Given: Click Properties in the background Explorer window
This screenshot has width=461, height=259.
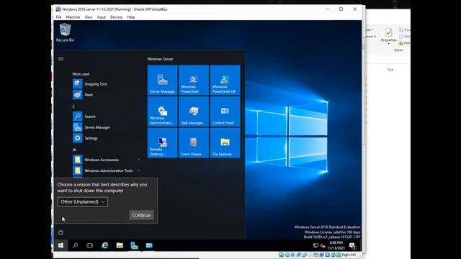Looking at the screenshot, I should pyautogui.click(x=389, y=35).
